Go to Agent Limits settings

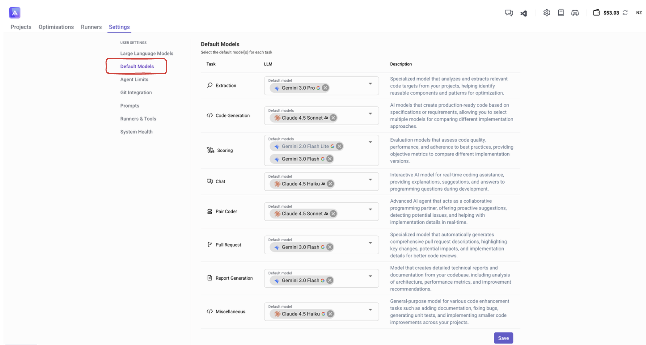(x=134, y=79)
